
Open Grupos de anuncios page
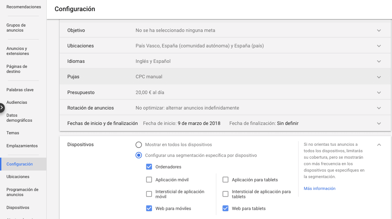coord(16,28)
